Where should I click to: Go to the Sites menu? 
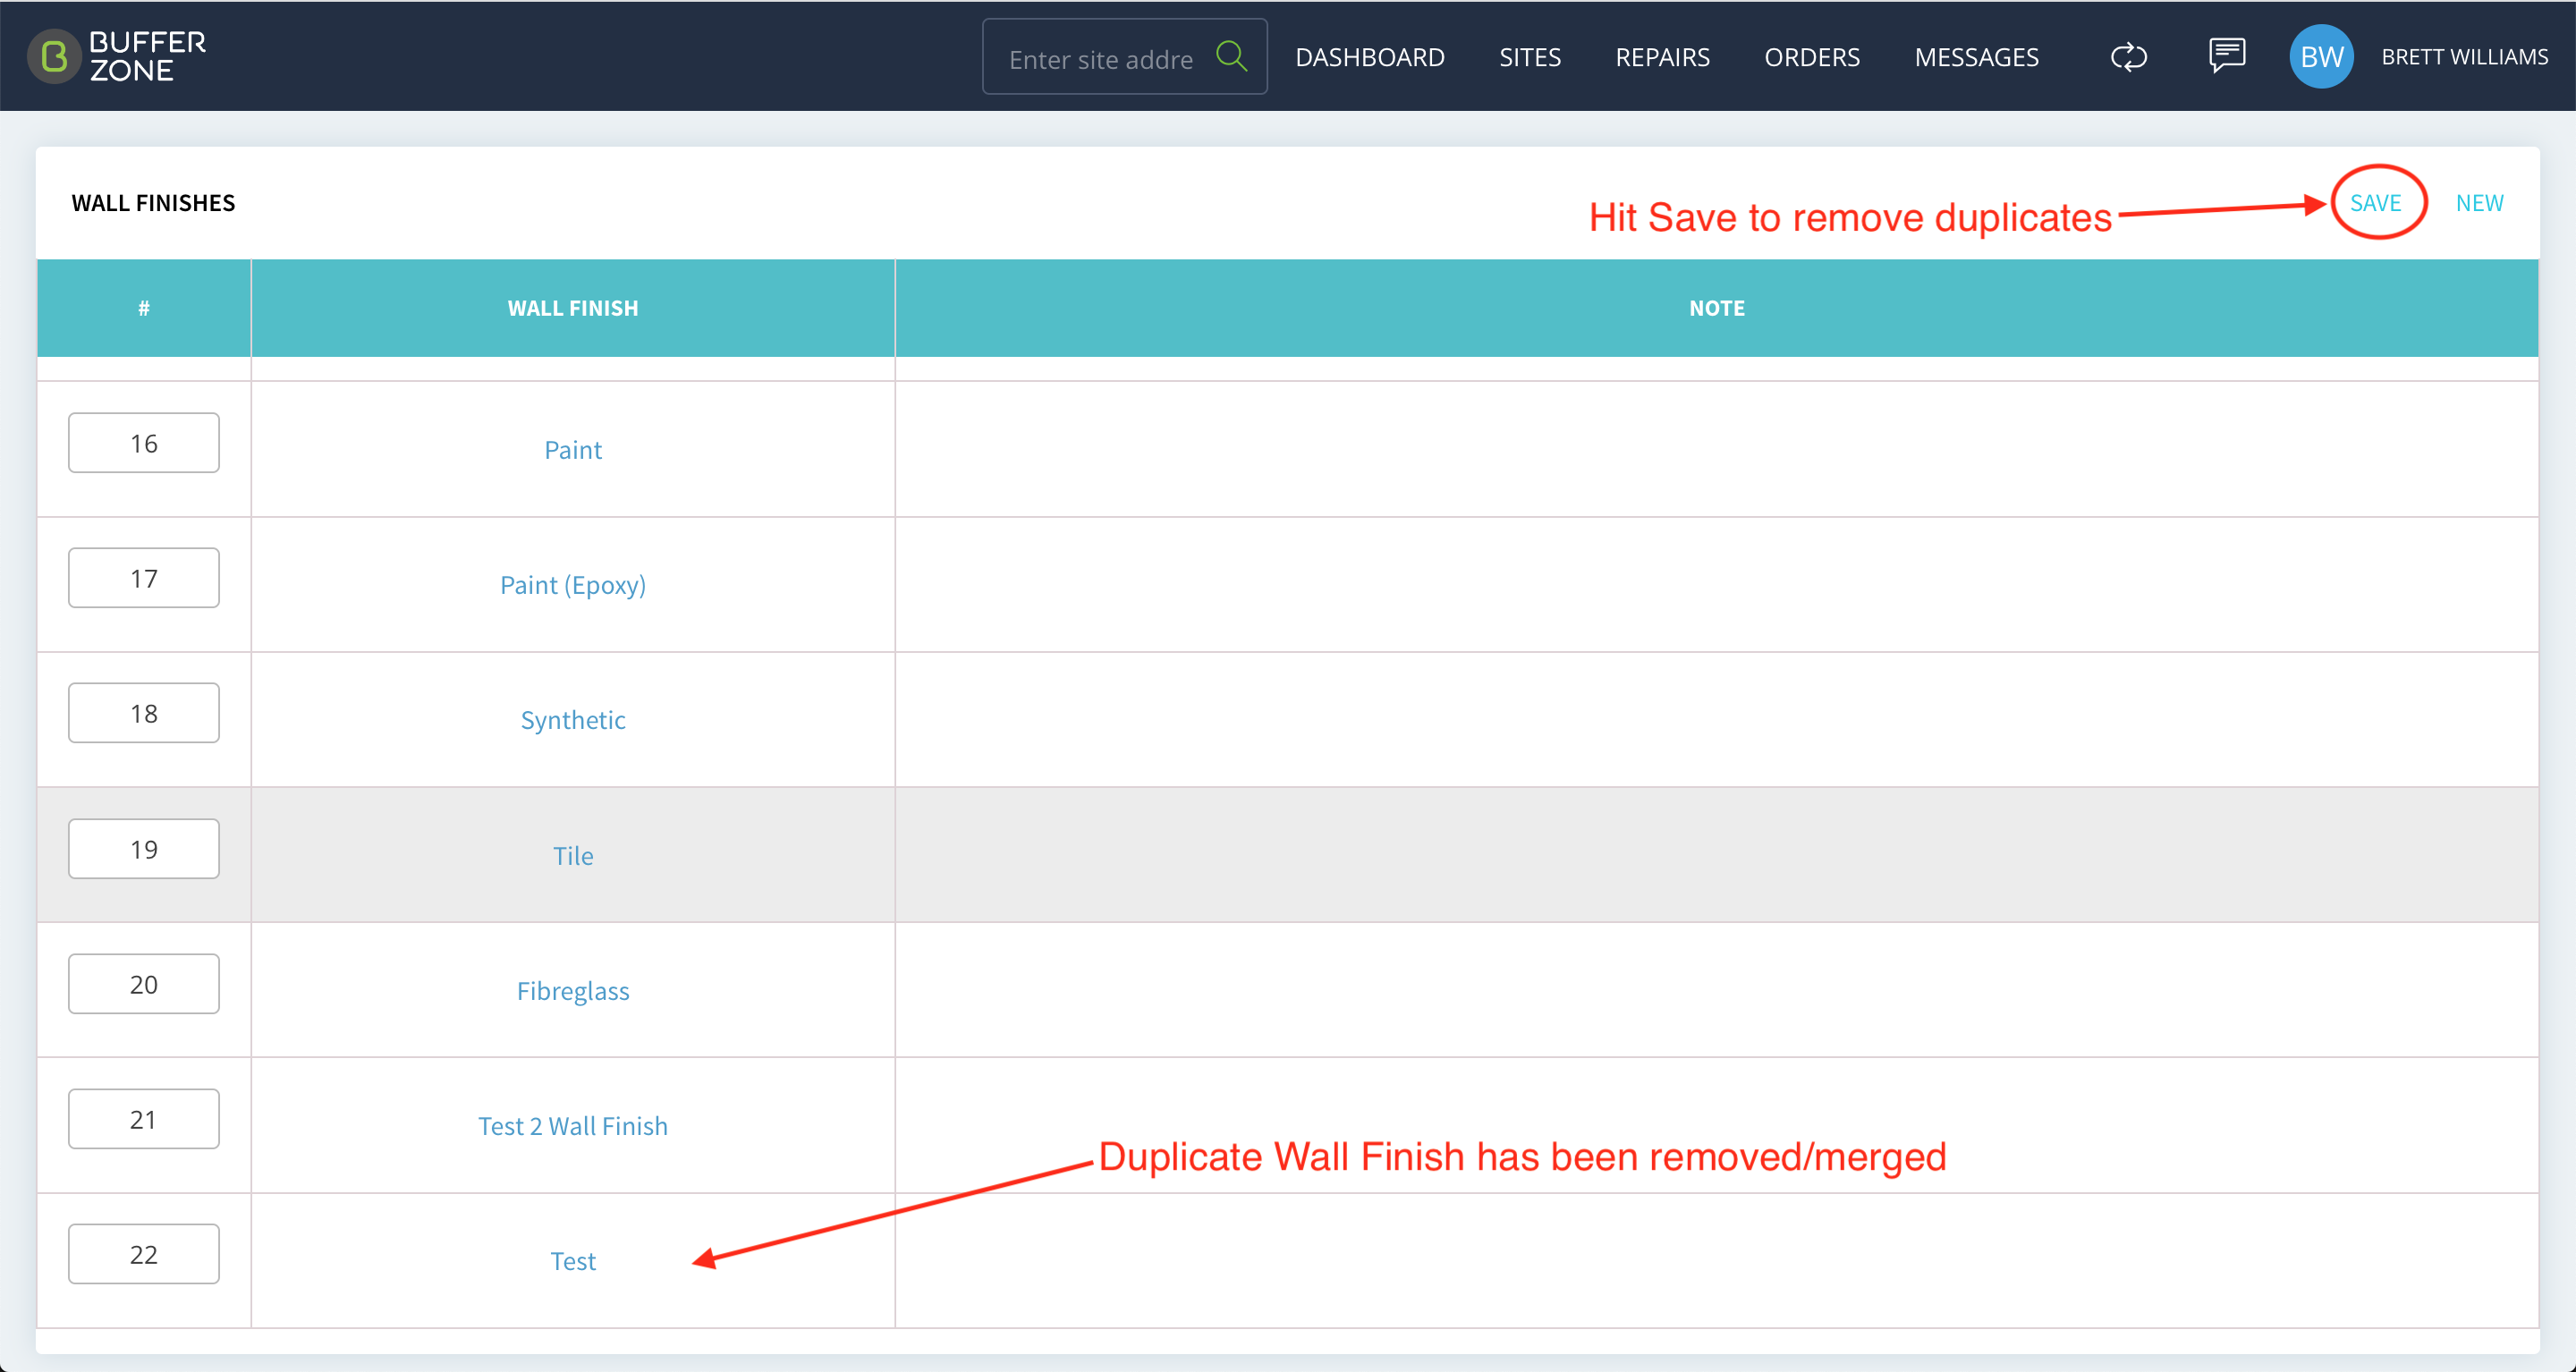click(x=1529, y=58)
